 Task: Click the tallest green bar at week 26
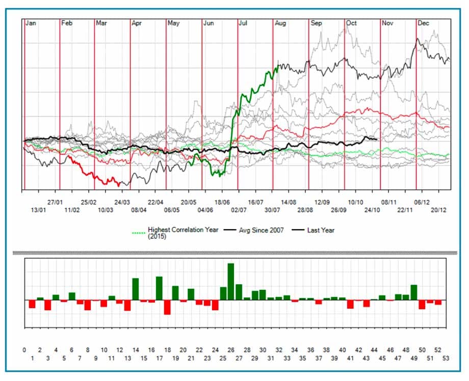point(230,282)
